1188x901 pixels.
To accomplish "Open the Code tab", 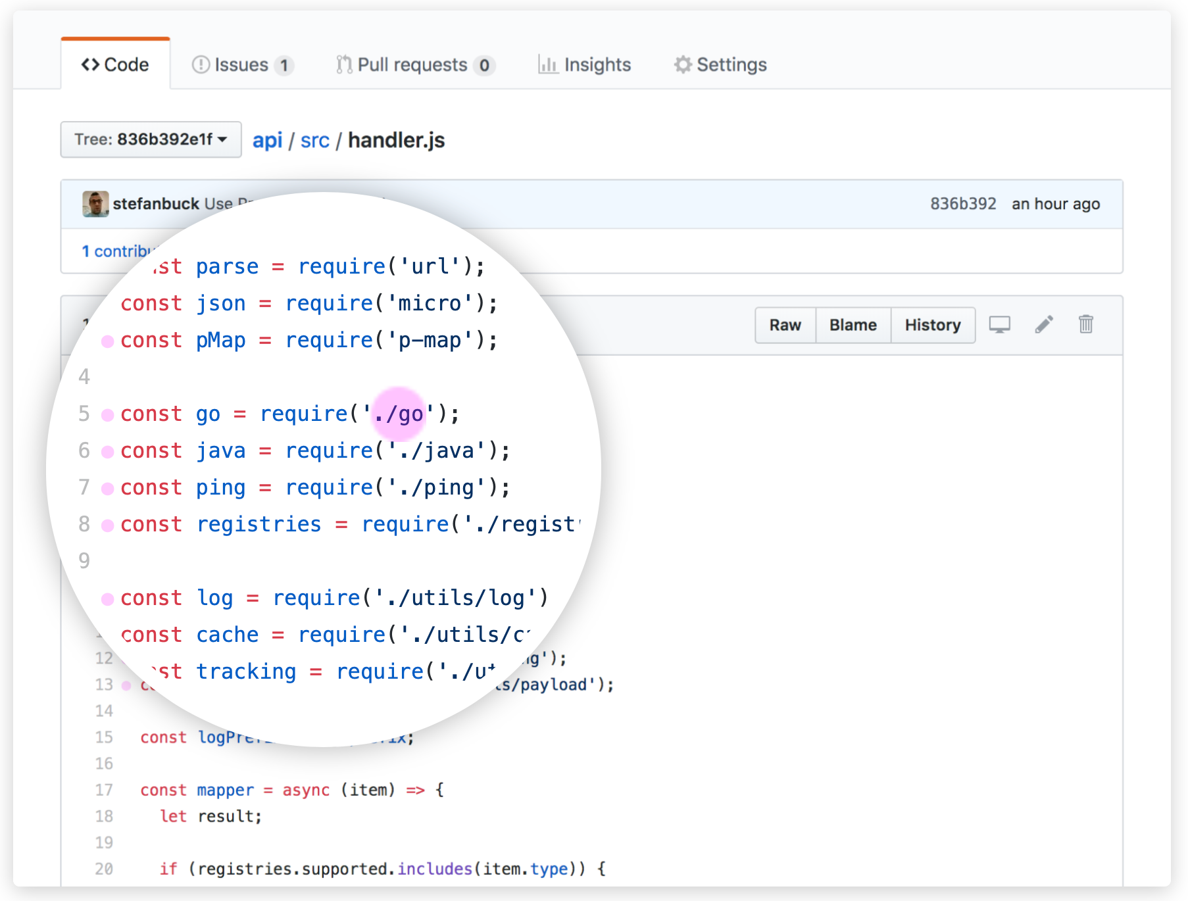I will pyautogui.click(x=115, y=64).
